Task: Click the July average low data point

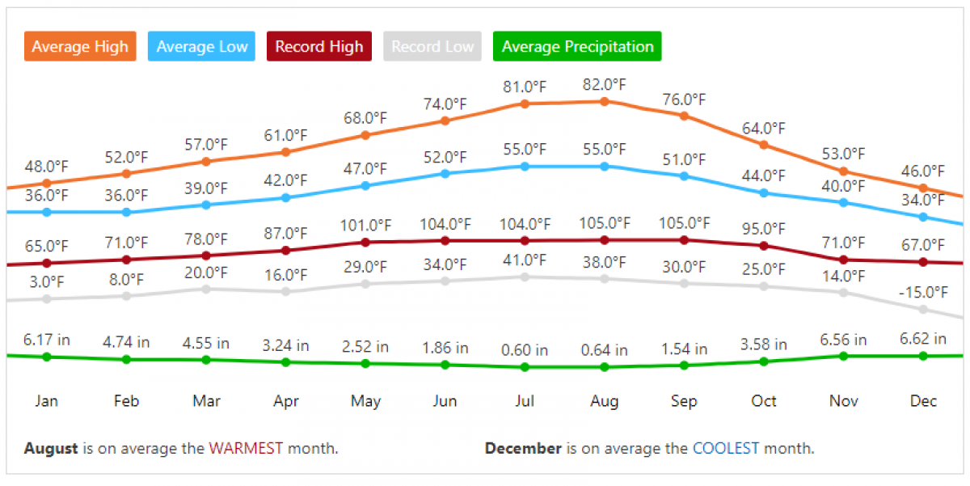Action: click(525, 167)
